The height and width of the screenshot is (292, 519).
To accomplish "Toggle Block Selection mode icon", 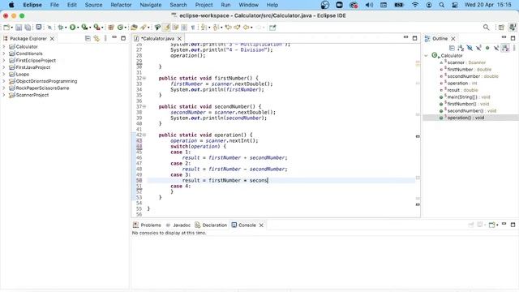I will tap(184, 28).
